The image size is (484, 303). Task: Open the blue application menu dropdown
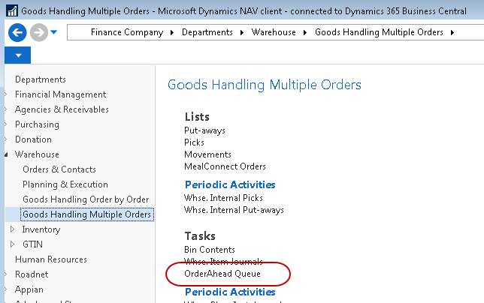point(18,55)
